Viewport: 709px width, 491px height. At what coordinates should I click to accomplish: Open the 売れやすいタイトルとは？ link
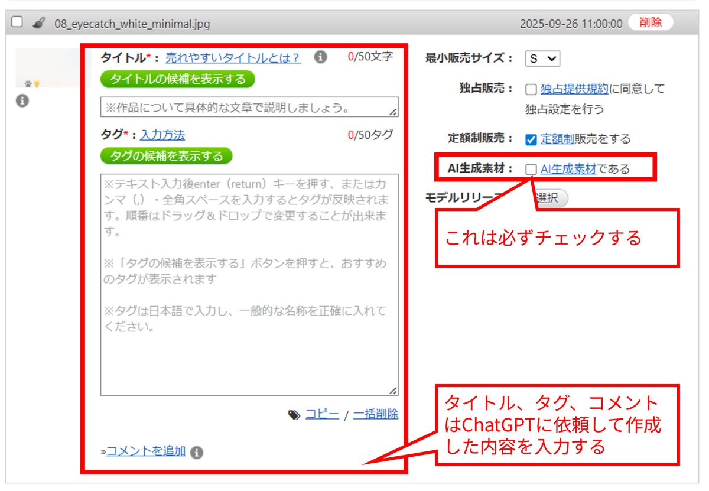tap(233, 57)
